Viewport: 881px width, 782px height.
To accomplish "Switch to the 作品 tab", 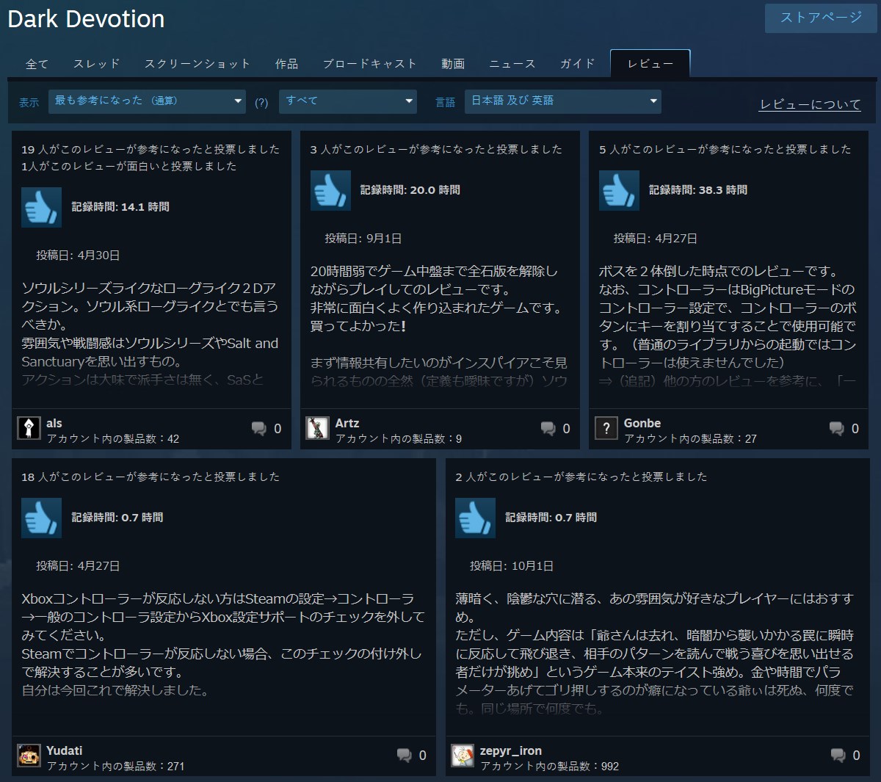I will [287, 64].
